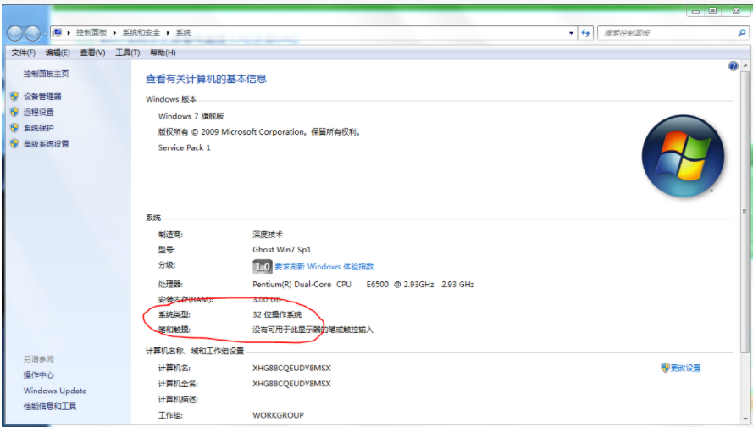The height and width of the screenshot is (427, 753).
Task: Click 系统 breadcrumb in address bar
Action: tap(184, 33)
